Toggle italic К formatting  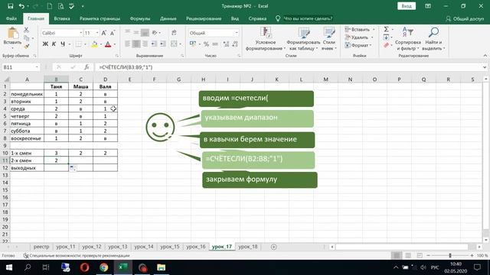point(54,44)
